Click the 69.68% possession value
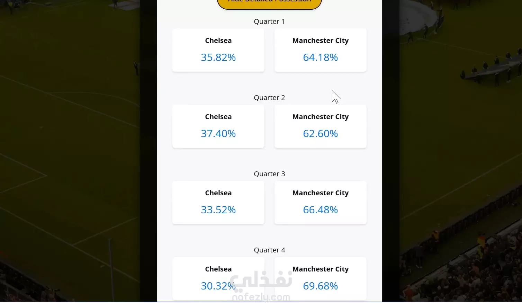Viewport: 522px width, 303px height. pyautogui.click(x=321, y=286)
